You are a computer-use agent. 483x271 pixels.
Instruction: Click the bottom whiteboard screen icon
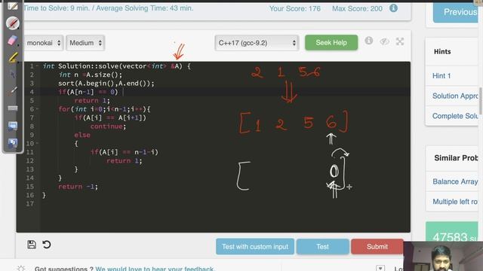tap(13, 142)
